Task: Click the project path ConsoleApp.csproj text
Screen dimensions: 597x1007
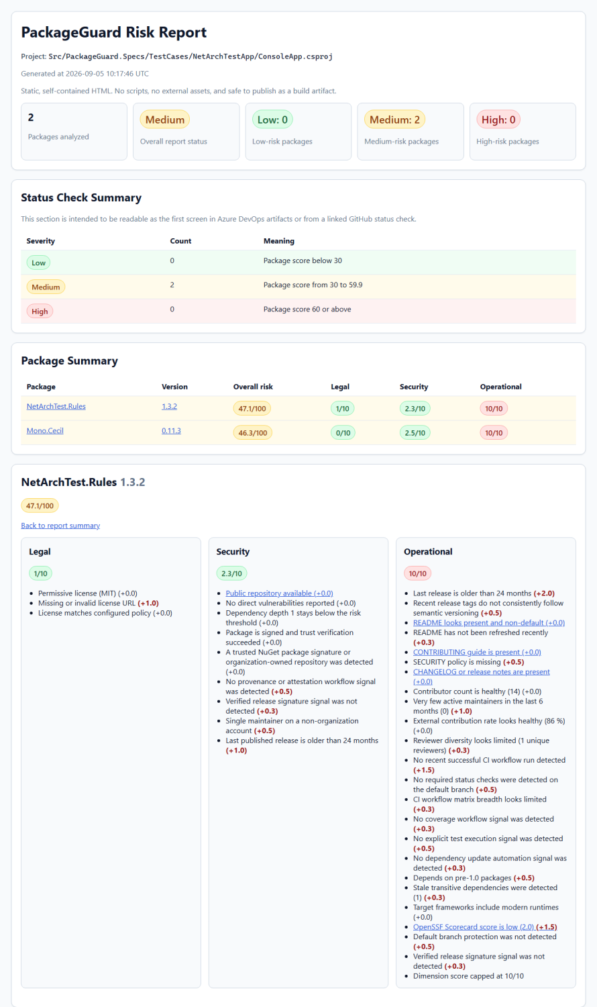Action: pyautogui.click(x=191, y=56)
